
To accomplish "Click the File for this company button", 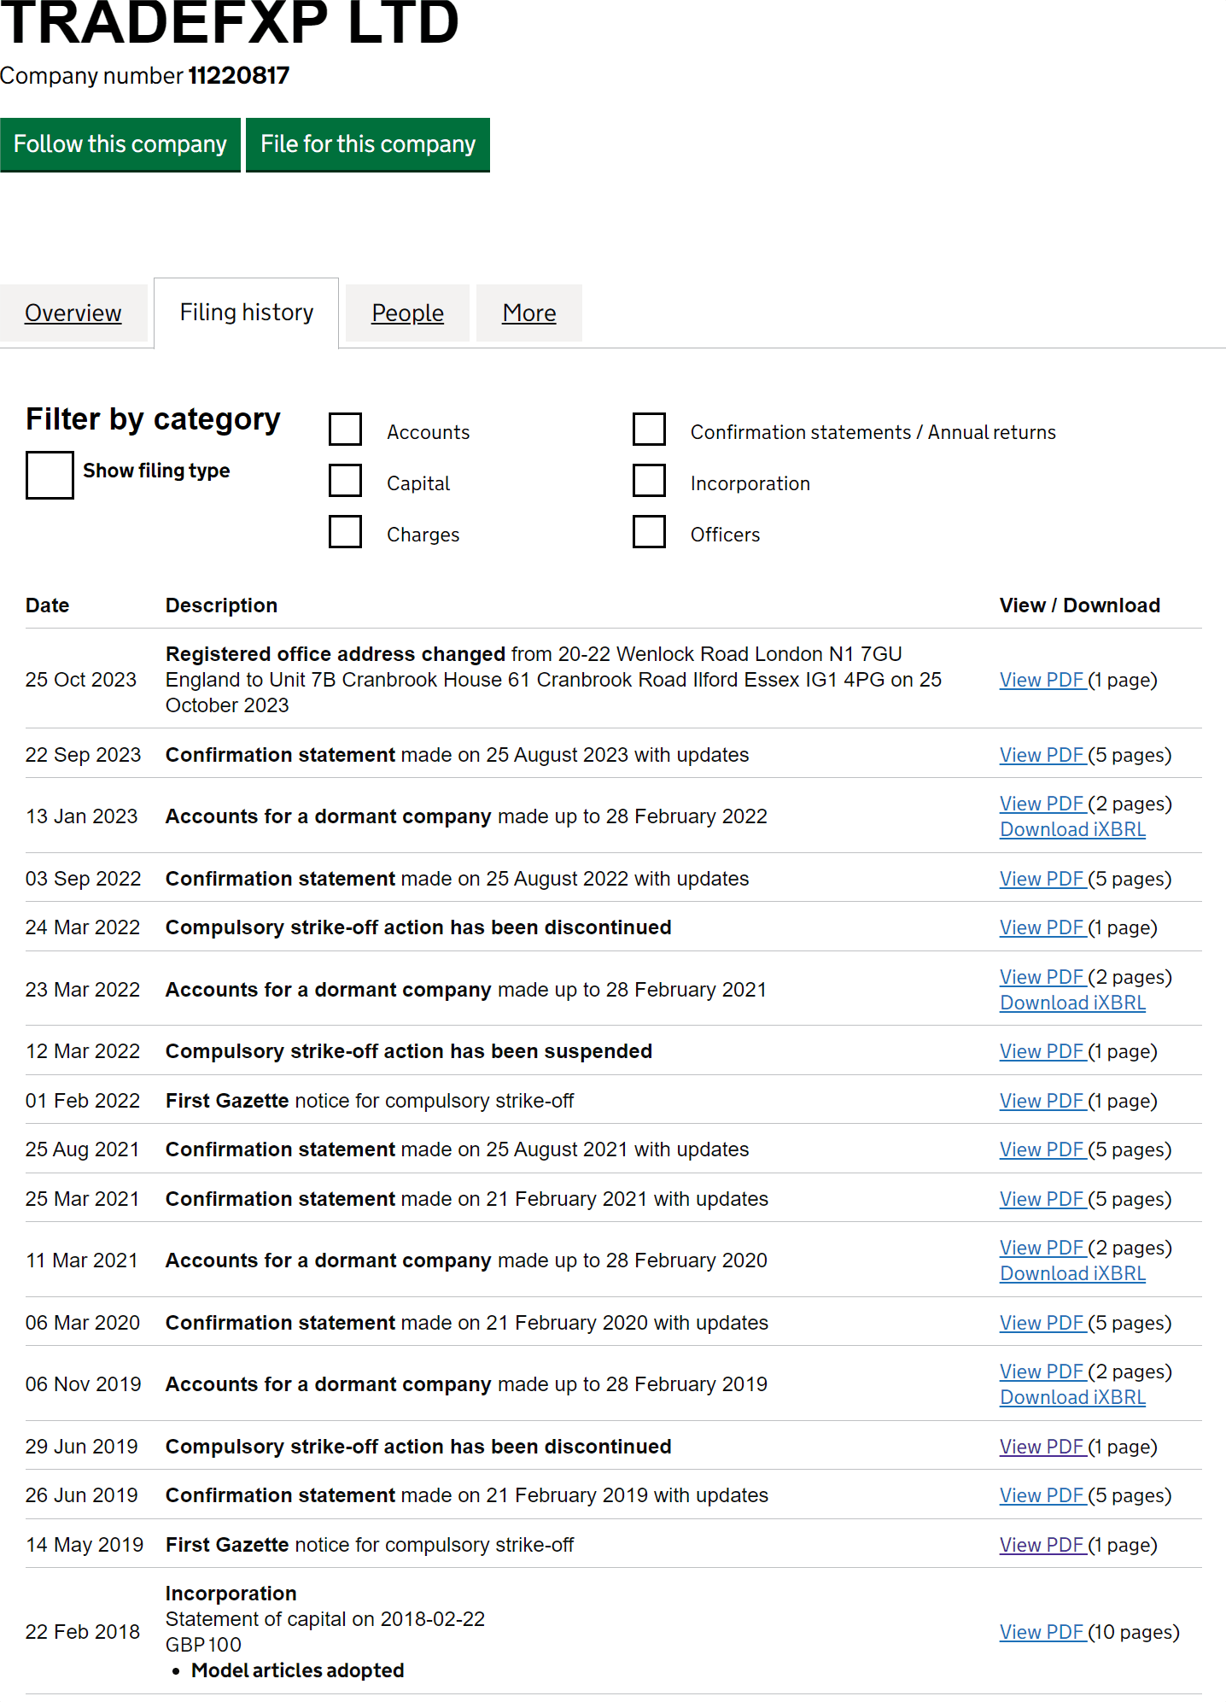I will coord(368,144).
